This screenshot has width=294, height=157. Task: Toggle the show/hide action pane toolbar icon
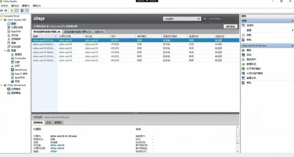click(x=27, y=11)
